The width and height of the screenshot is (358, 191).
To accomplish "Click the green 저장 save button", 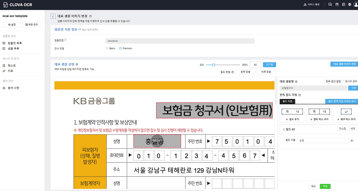I will click(325, 186).
